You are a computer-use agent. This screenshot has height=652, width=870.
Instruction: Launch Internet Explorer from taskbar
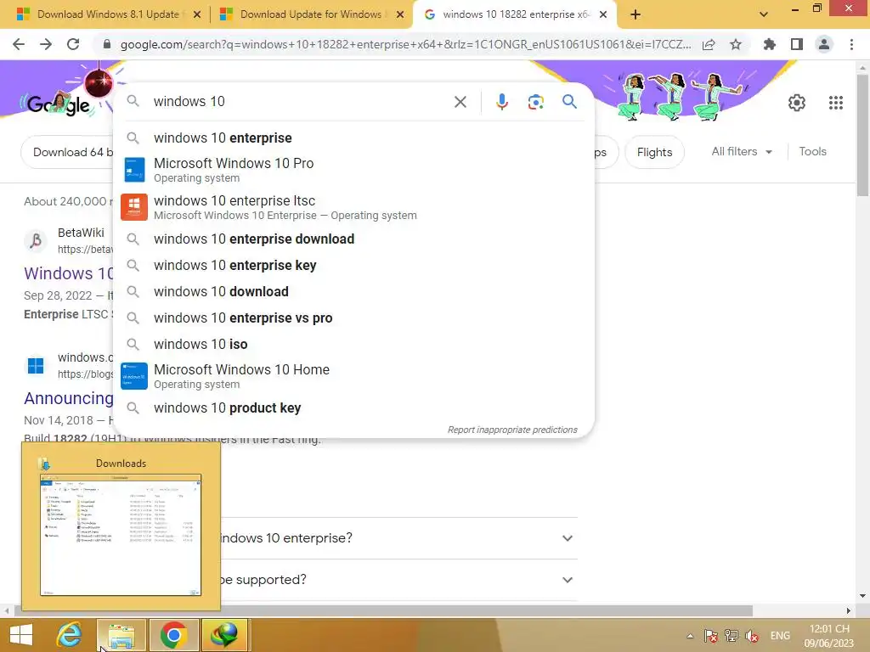pyautogui.click(x=70, y=635)
